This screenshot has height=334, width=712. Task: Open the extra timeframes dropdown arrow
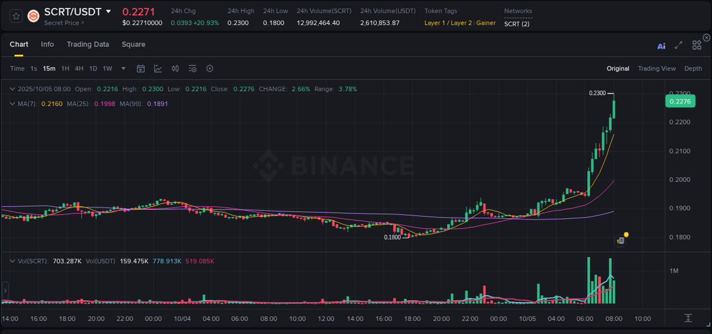[x=122, y=68]
